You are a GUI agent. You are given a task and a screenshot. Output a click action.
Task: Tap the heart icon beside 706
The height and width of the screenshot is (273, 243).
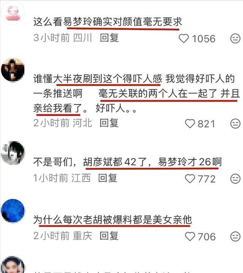click(190, 237)
